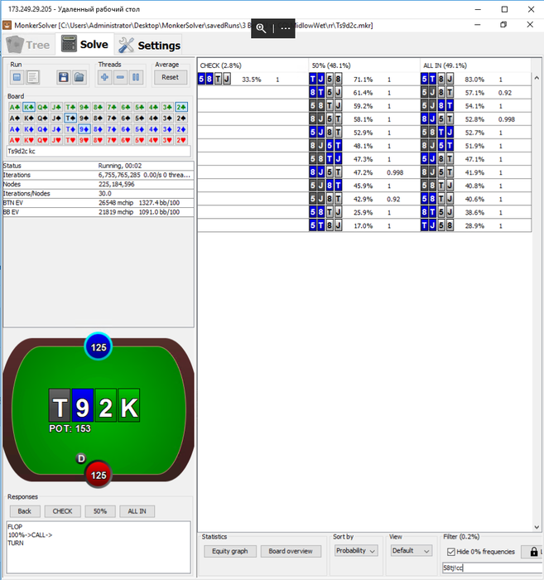Toggle the Ten of spades board card

click(70, 118)
